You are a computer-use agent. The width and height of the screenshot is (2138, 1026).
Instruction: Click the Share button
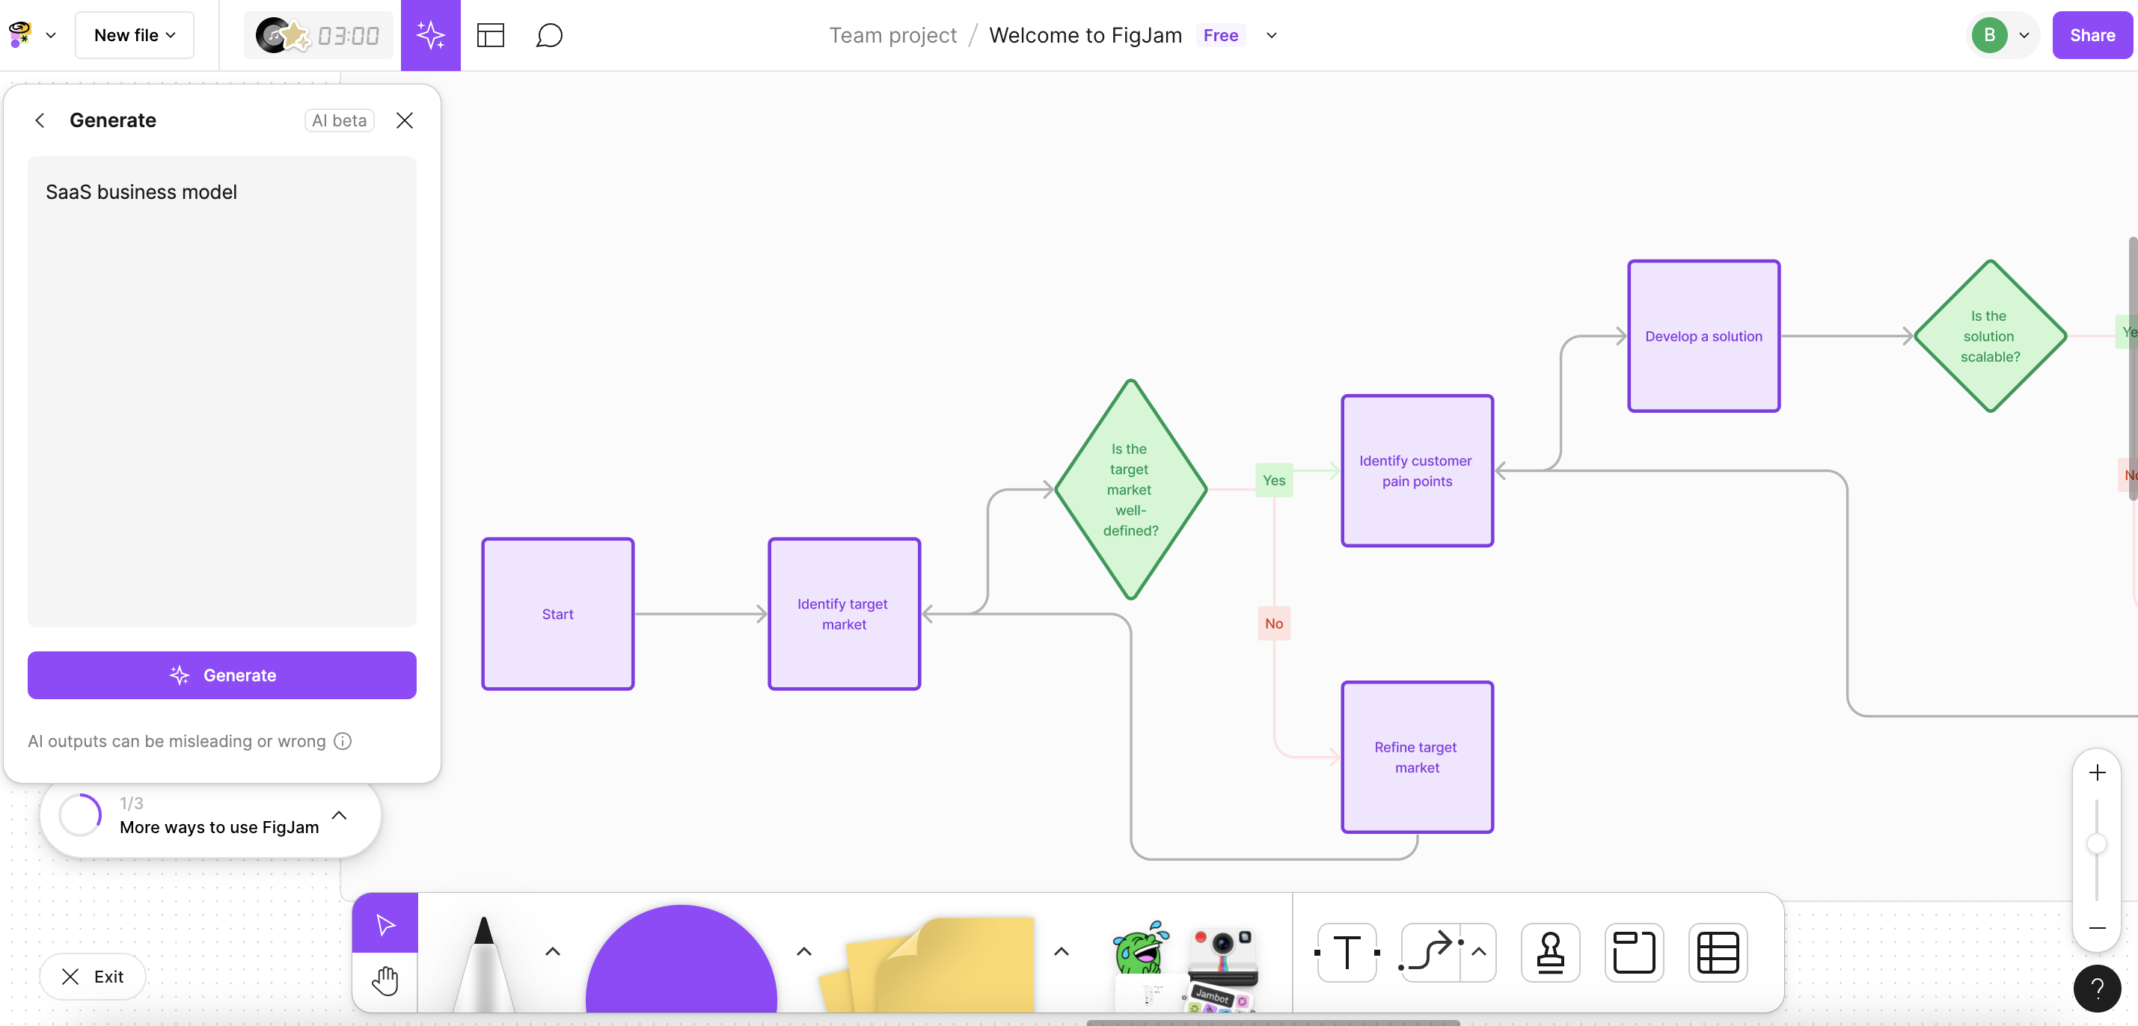[x=2091, y=35]
